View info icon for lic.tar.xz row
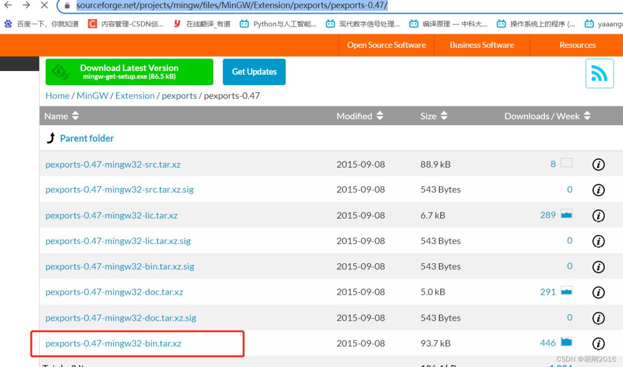This screenshot has width=623, height=367. (x=598, y=215)
